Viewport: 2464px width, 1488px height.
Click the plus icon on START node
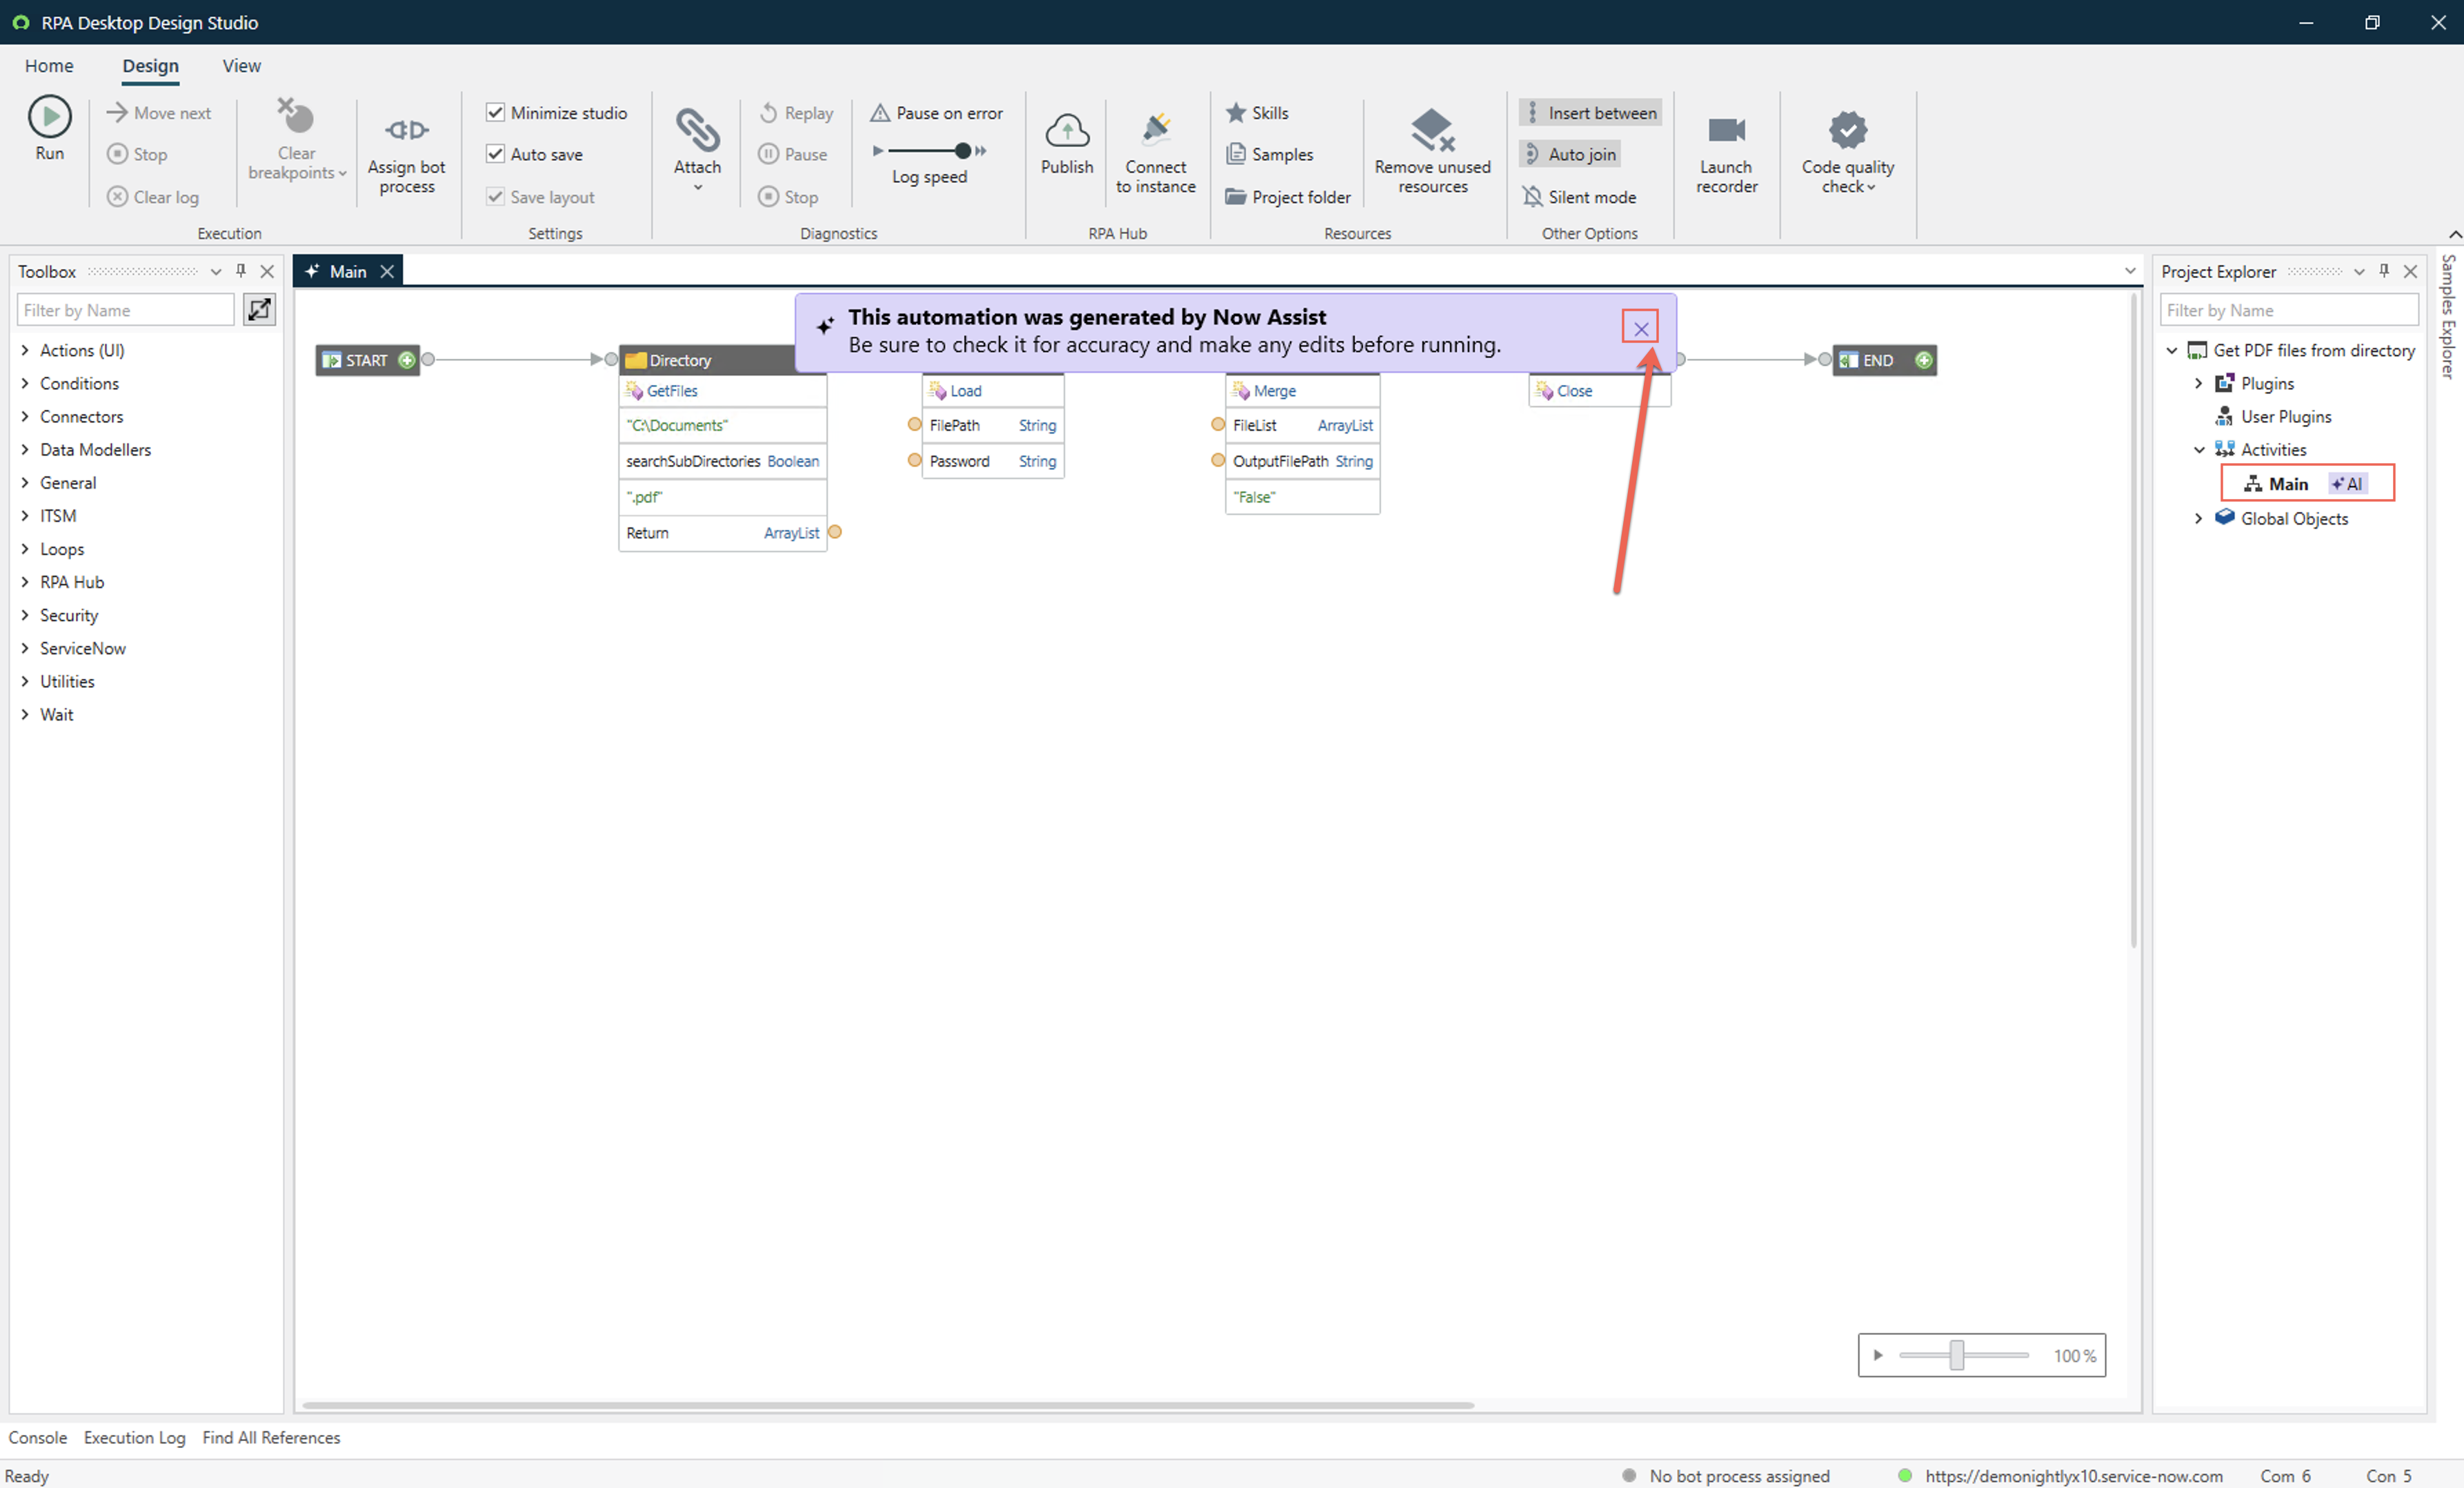[x=407, y=360]
